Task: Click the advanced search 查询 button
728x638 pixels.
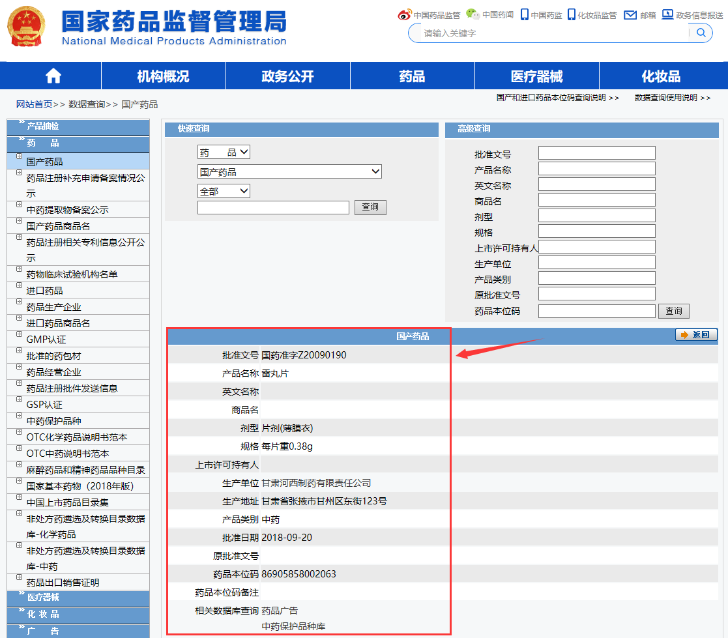Action: [674, 311]
